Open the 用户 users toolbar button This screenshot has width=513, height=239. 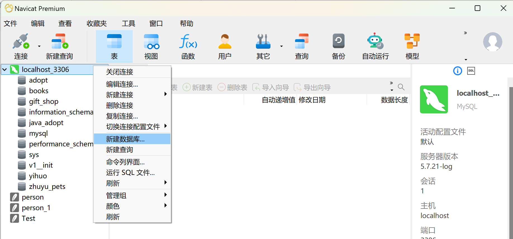225,46
